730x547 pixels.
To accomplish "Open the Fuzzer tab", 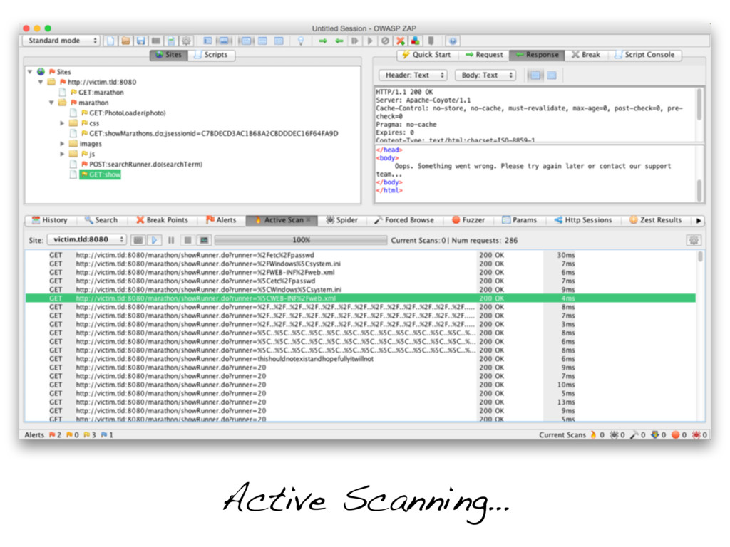I will pos(468,220).
